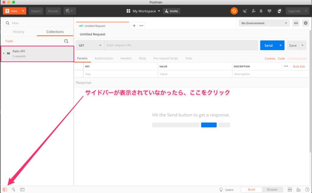The height and width of the screenshot is (193, 312).
Task: Expand the Rails API collection
Action: point(4,53)
